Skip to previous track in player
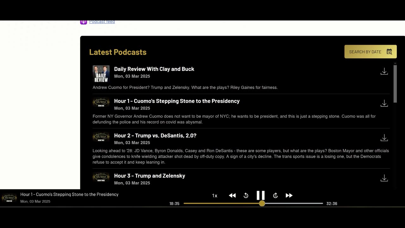This screenshot has height=228, width=405. tap(232, 195)
